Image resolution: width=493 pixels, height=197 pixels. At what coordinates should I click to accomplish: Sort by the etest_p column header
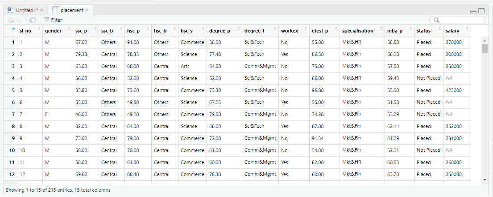click(324, 31)
